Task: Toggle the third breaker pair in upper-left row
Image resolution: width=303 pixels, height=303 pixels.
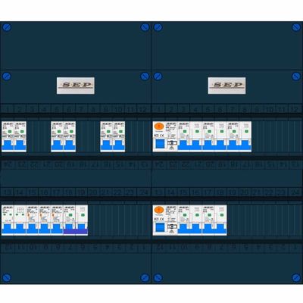Action: click(112, 145)
